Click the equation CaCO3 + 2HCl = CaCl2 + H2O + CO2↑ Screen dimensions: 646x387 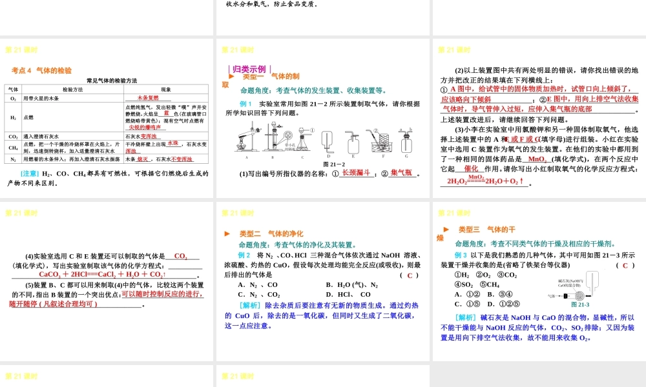(x=103, y=274)
